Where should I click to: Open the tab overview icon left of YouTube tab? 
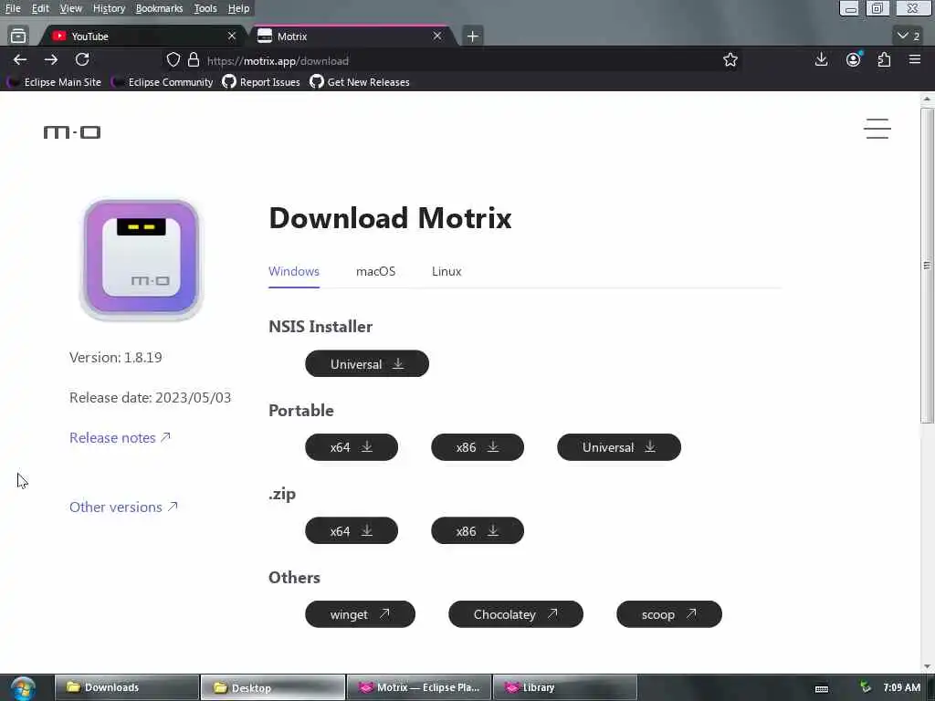point(18,36)
